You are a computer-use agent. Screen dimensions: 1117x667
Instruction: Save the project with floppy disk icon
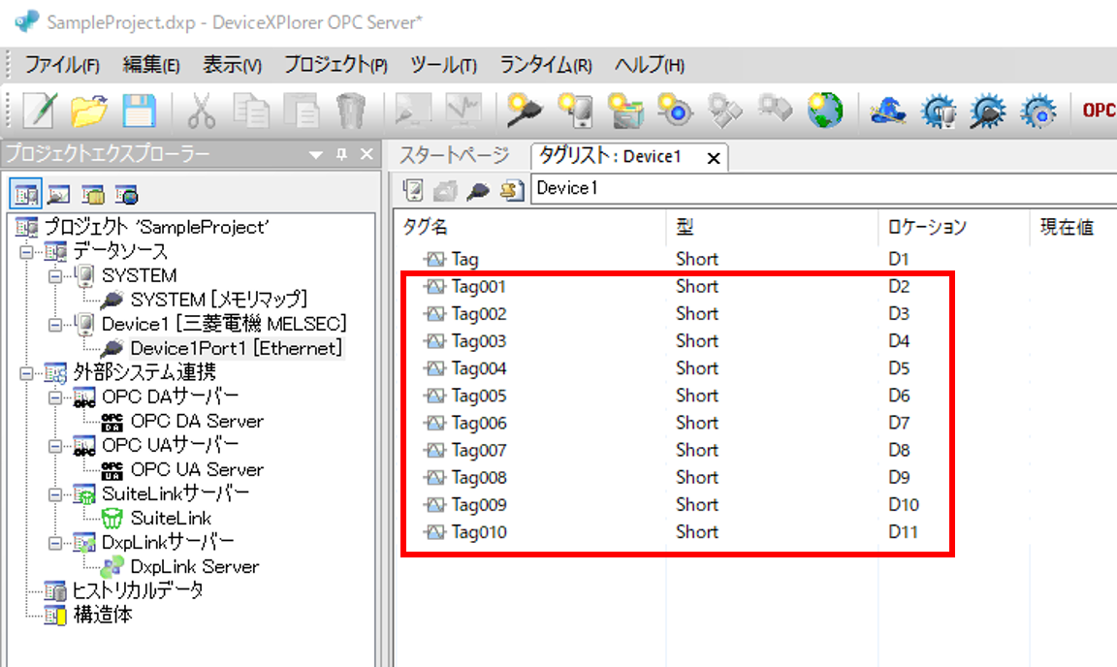pos(139,110)
